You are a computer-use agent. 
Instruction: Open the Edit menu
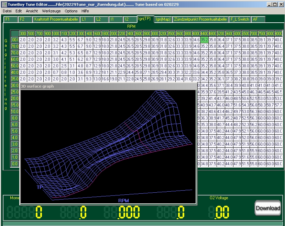[19, 11]
